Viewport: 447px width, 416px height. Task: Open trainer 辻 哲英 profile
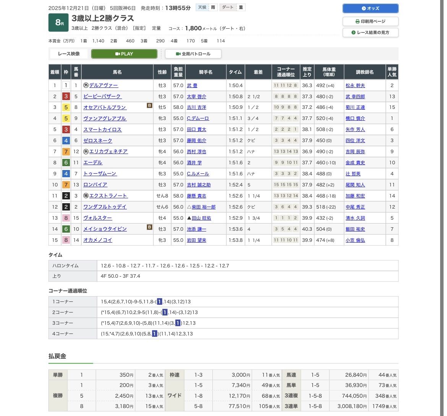point(353,174)
